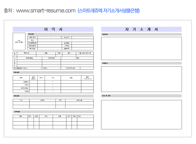
Task: Click the blank field right of (English)
Action: [83, 37]
